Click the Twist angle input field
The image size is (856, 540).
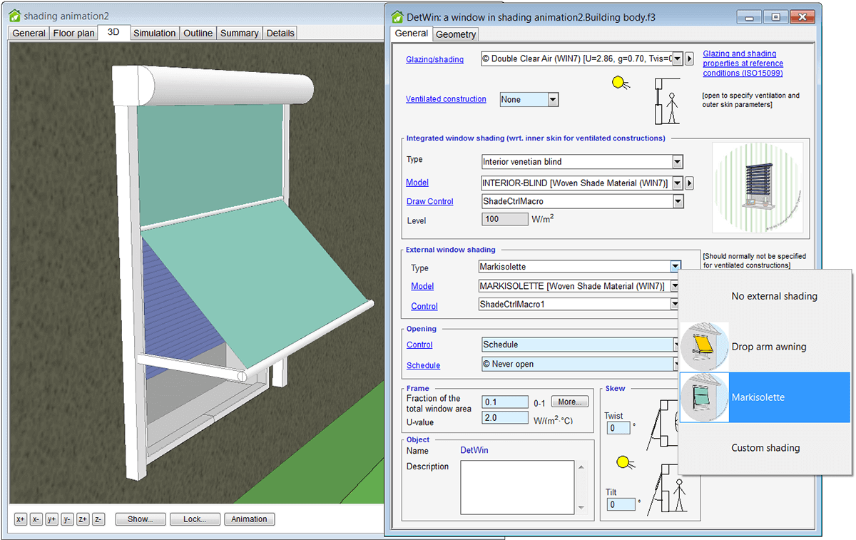(x=618, y=428)
